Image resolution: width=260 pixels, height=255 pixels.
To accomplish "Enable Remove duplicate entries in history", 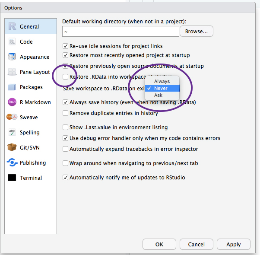I will [66, 113].
